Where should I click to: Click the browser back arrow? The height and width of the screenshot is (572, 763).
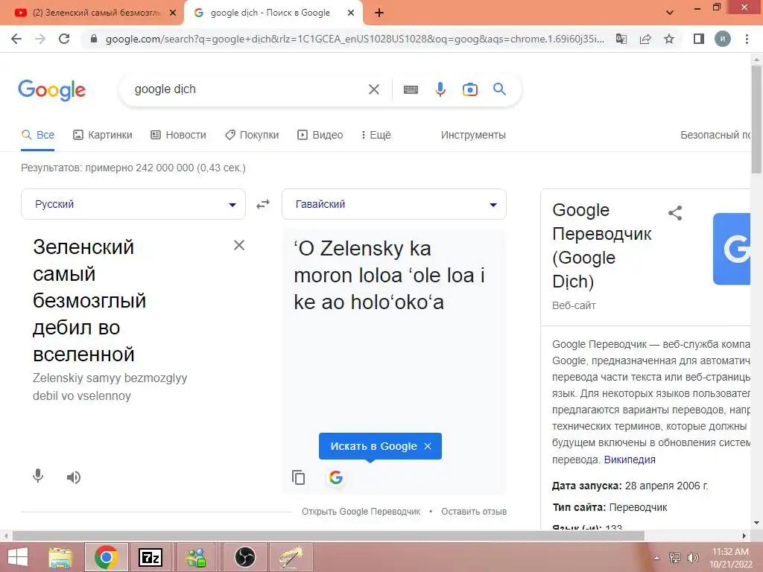16,39
